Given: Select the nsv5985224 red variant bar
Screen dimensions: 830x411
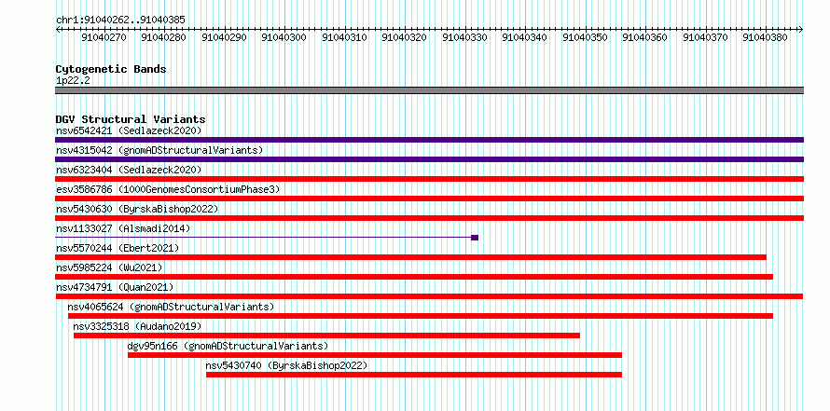Looking at the screenshot, I should 414,277.
